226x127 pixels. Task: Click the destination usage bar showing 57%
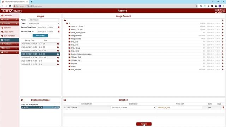click(40, 107)
